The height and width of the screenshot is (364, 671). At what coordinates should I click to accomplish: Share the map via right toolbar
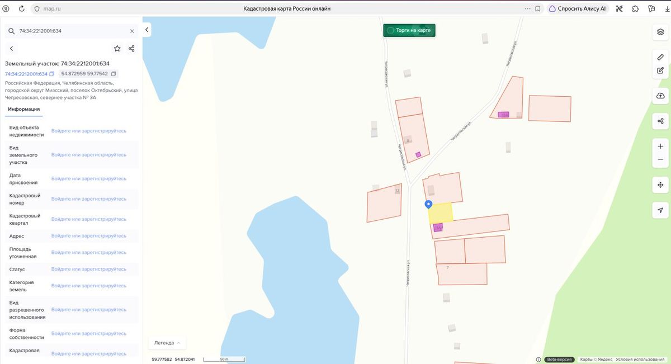pos(660,121)
